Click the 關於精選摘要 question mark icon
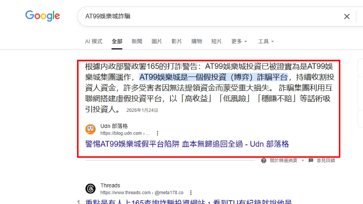 [264, 161]
